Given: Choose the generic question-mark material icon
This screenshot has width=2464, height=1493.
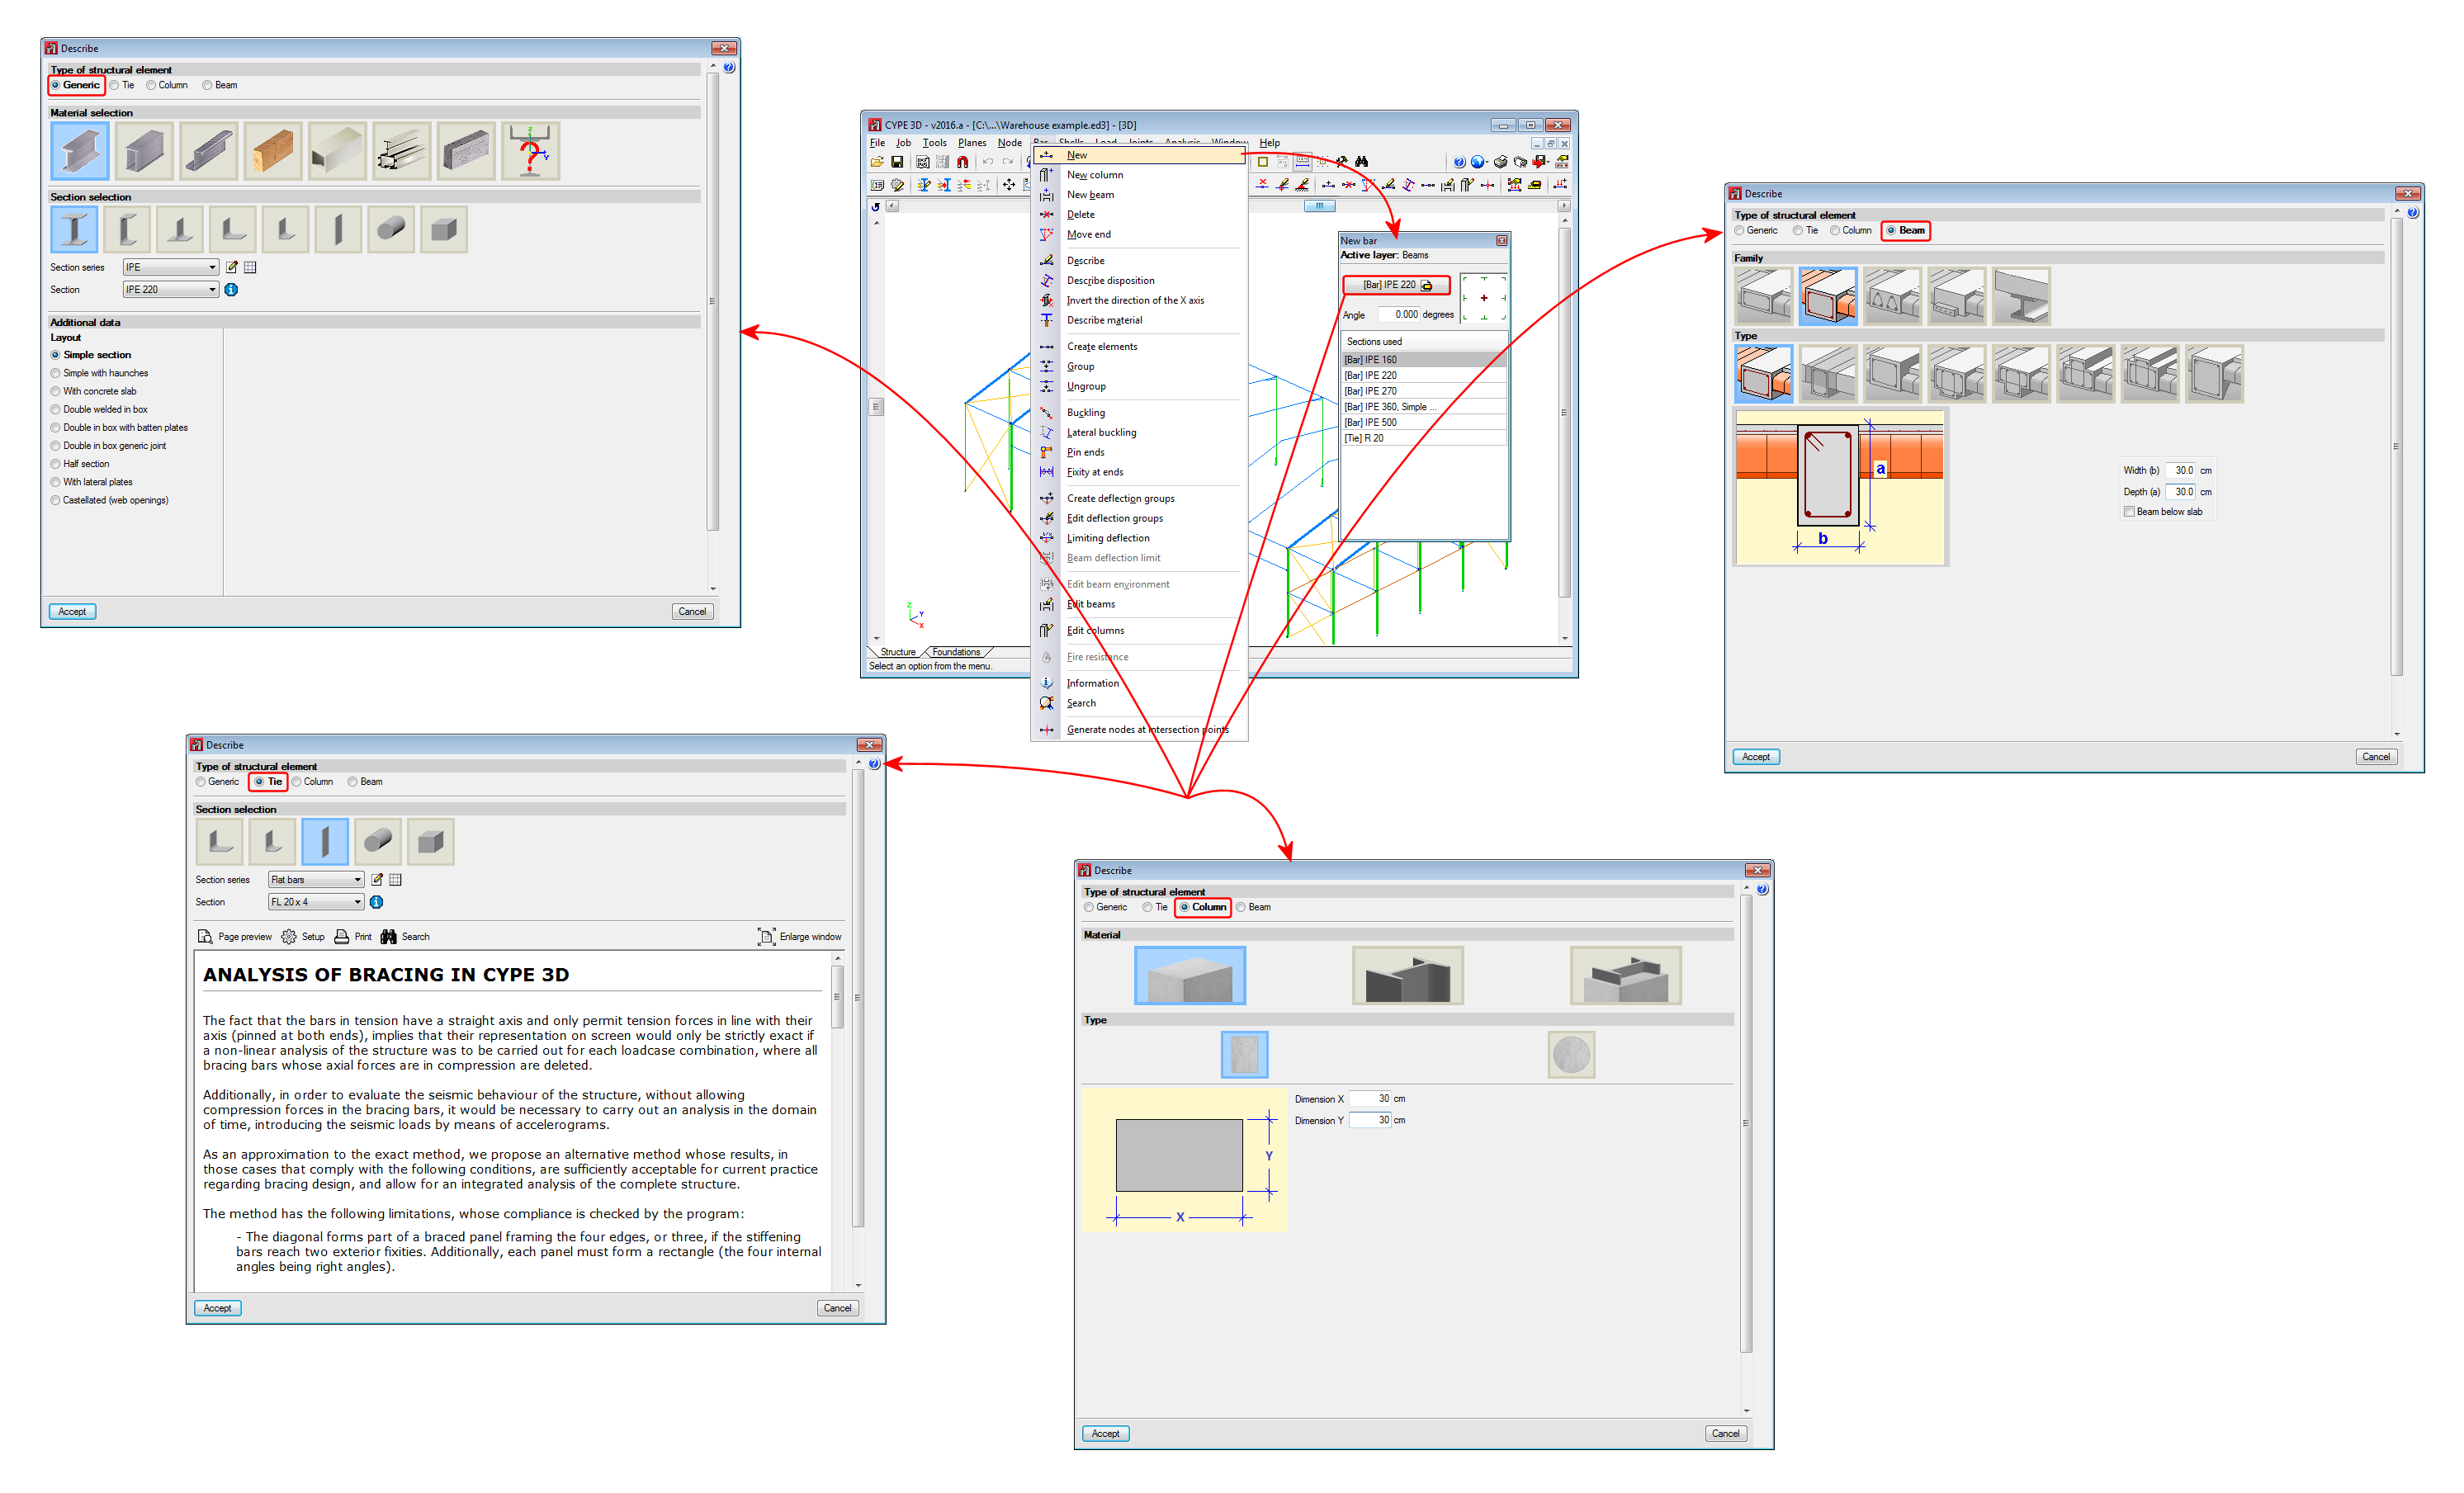Looking at the screenshot, I should (x=531, y=151).
